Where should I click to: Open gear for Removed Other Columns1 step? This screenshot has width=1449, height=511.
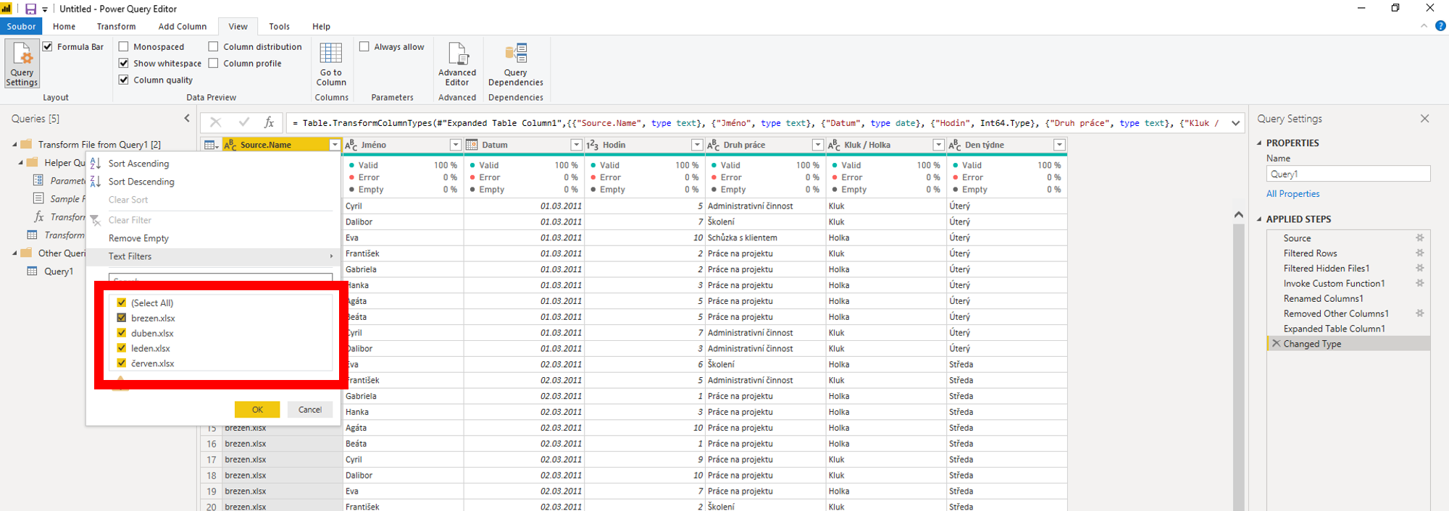[x=1420, y=314]
